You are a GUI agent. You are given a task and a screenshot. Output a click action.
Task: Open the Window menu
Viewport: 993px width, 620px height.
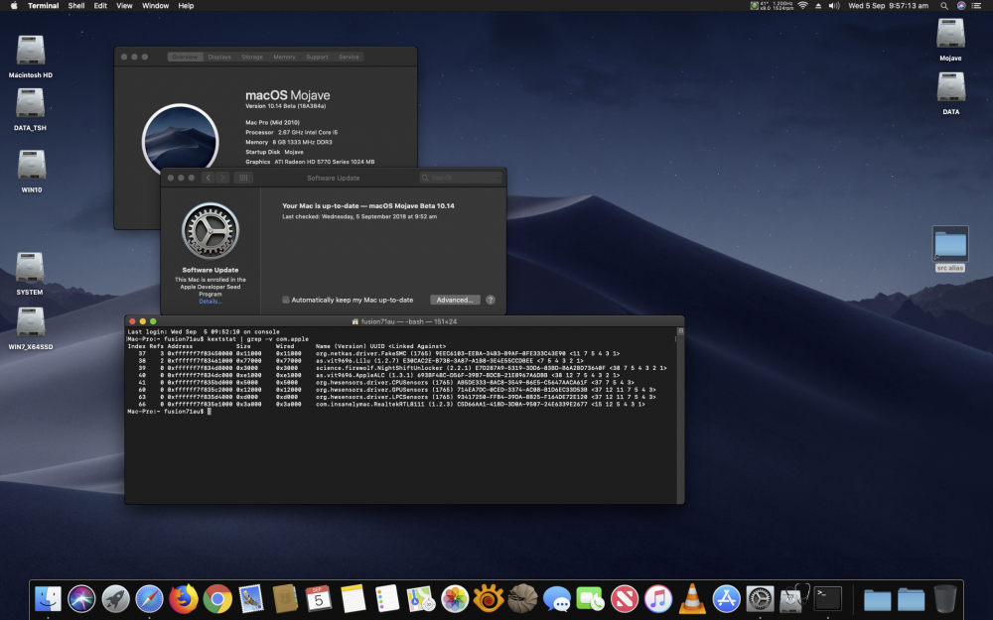[x=155, y=6]
